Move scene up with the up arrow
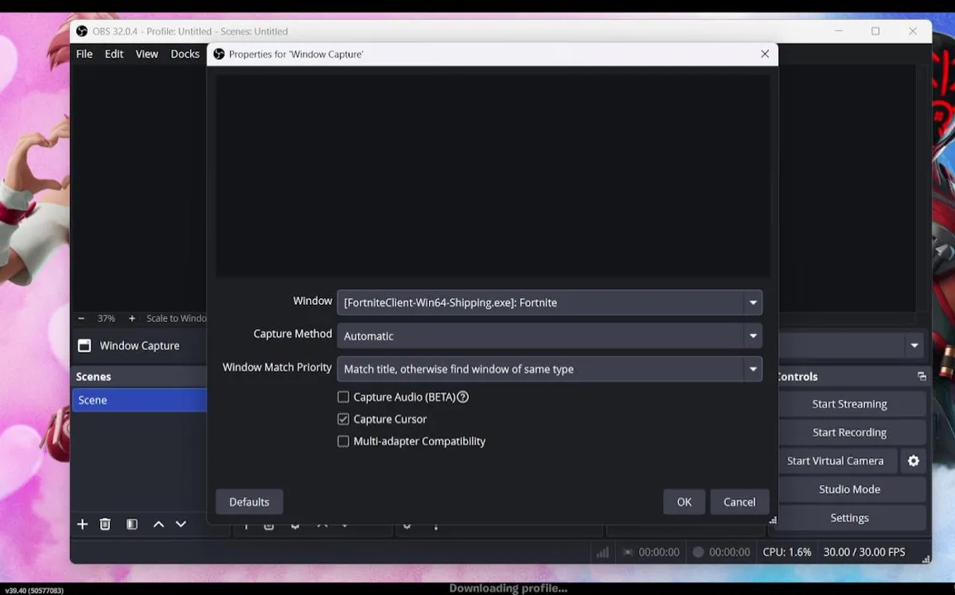The image size is (955, 595). pos(159,525)
